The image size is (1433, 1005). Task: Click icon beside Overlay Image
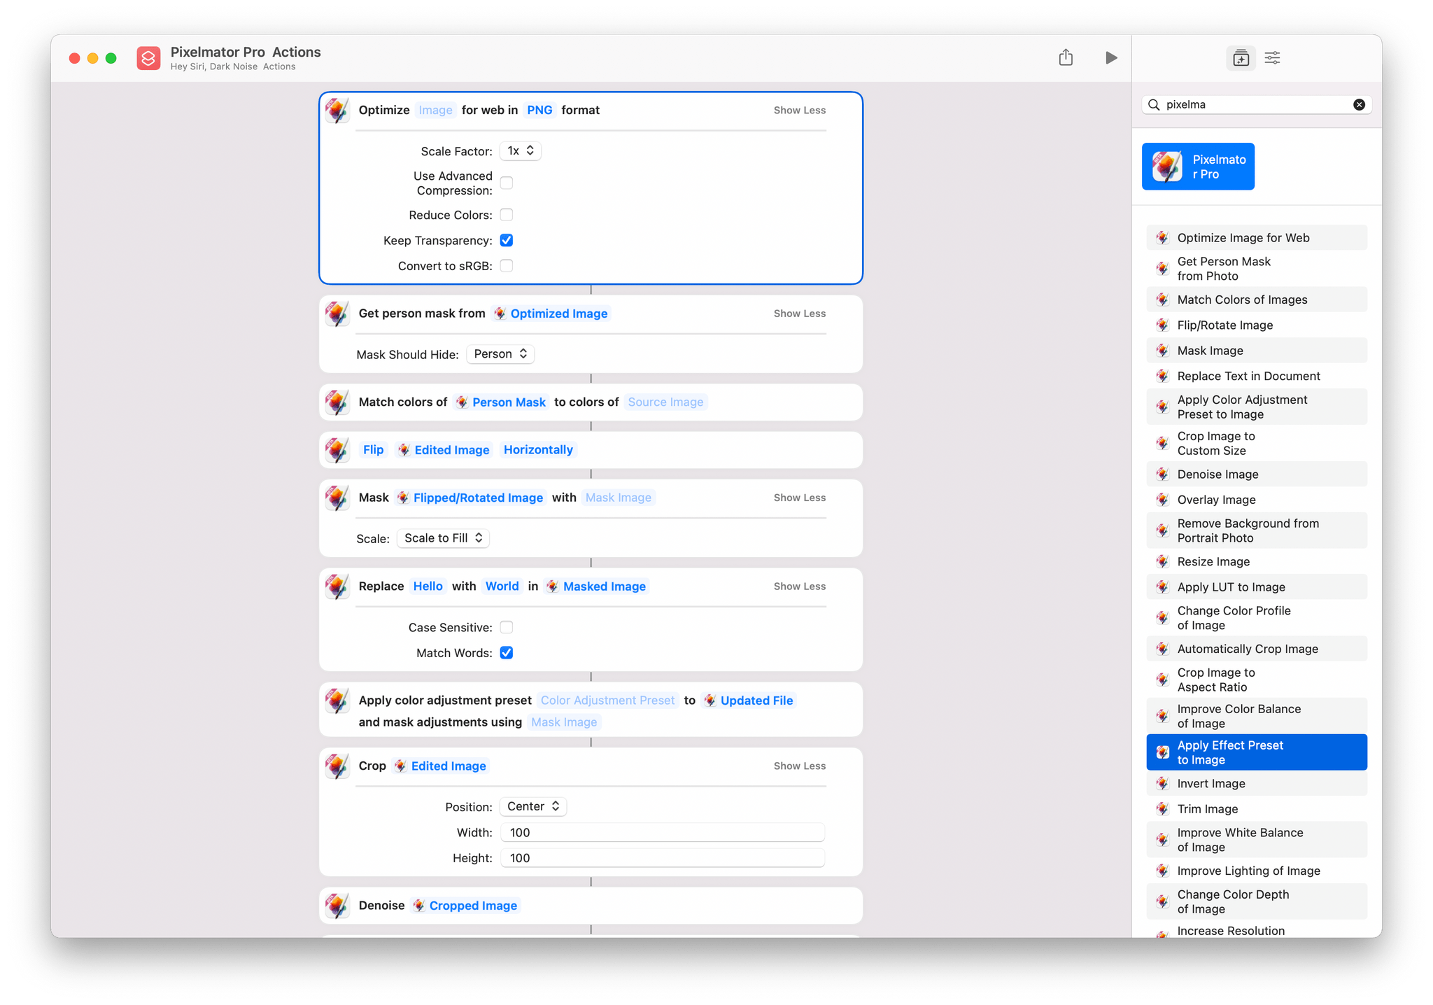click(x=1162, y=500)
